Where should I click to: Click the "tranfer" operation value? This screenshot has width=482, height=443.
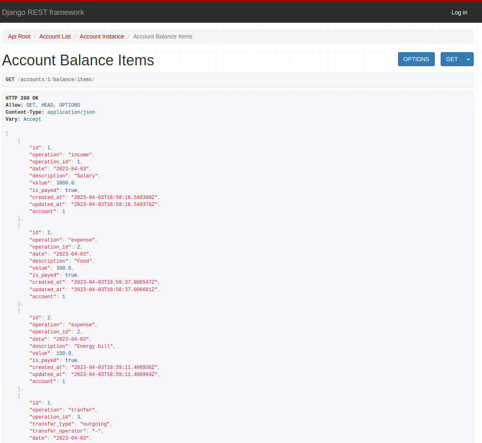(82, 410)
